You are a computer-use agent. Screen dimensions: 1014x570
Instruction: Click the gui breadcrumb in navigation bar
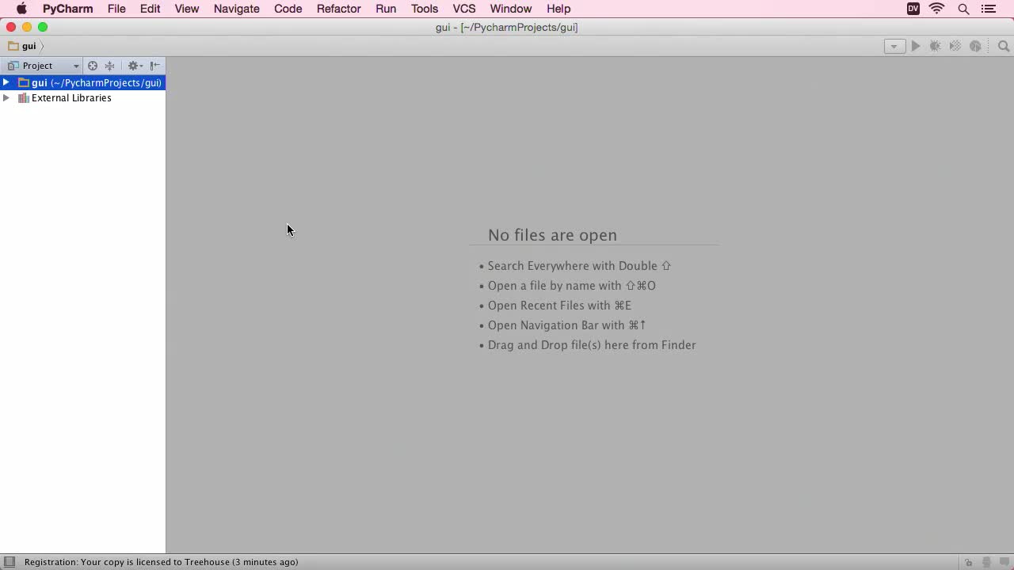[29, 46]
